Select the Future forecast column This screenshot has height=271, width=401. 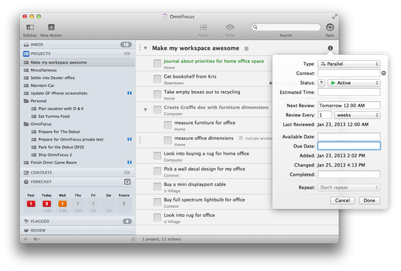pyautogui.click(x=124, y=203)
